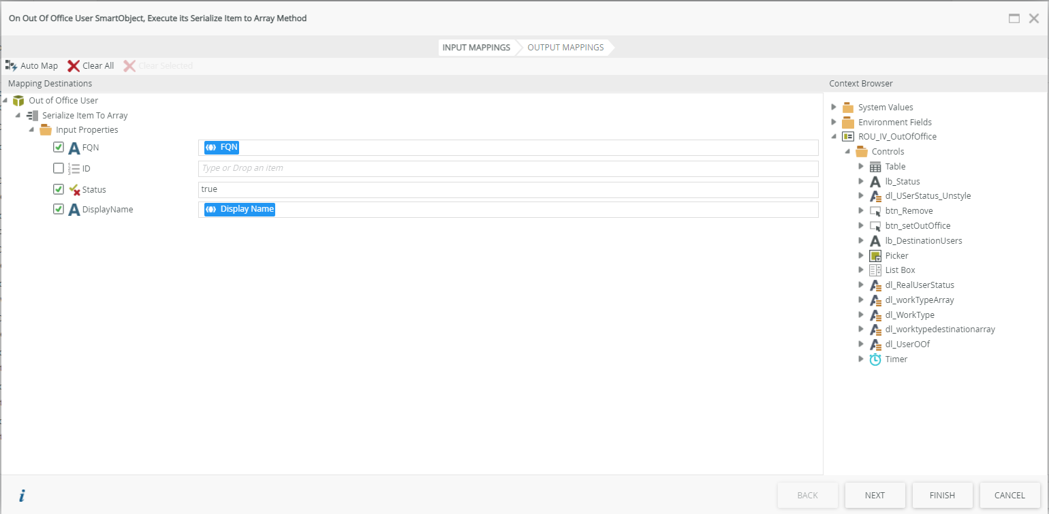Image resolution: width=1049 pixels, height=514 pixels.
Task: Select dl_WorkType in Context Browser
Action: pos(909,315)
